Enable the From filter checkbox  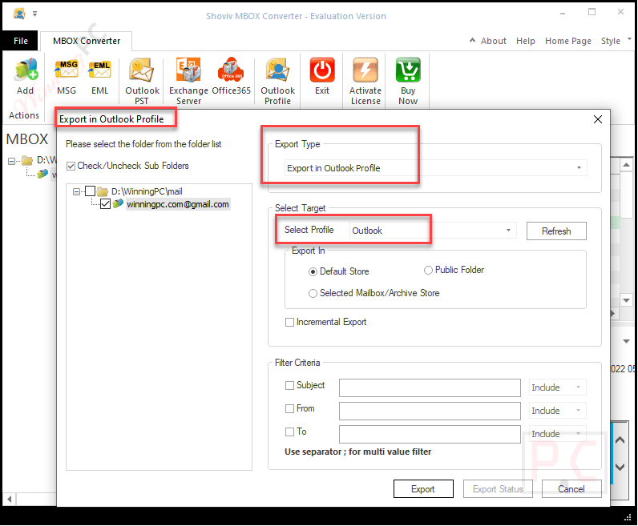coord(289,408)
